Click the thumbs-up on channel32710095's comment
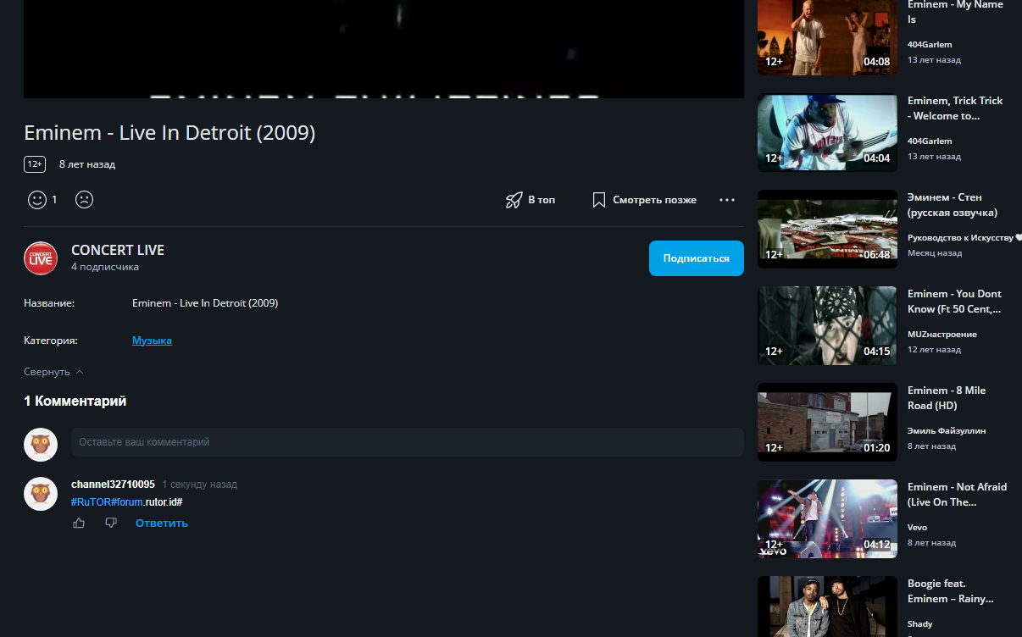Viewport: 1022px width, 637px height. 79,523
